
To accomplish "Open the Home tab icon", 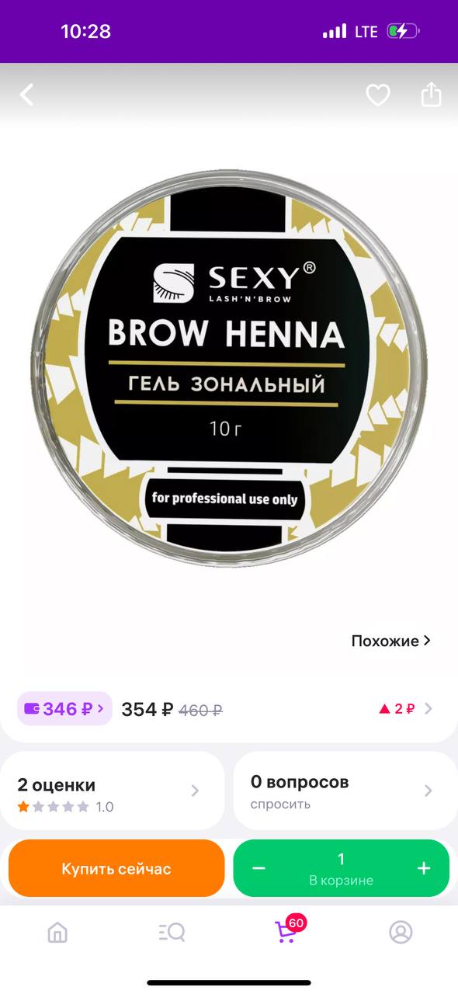I will tap(57, 932).
